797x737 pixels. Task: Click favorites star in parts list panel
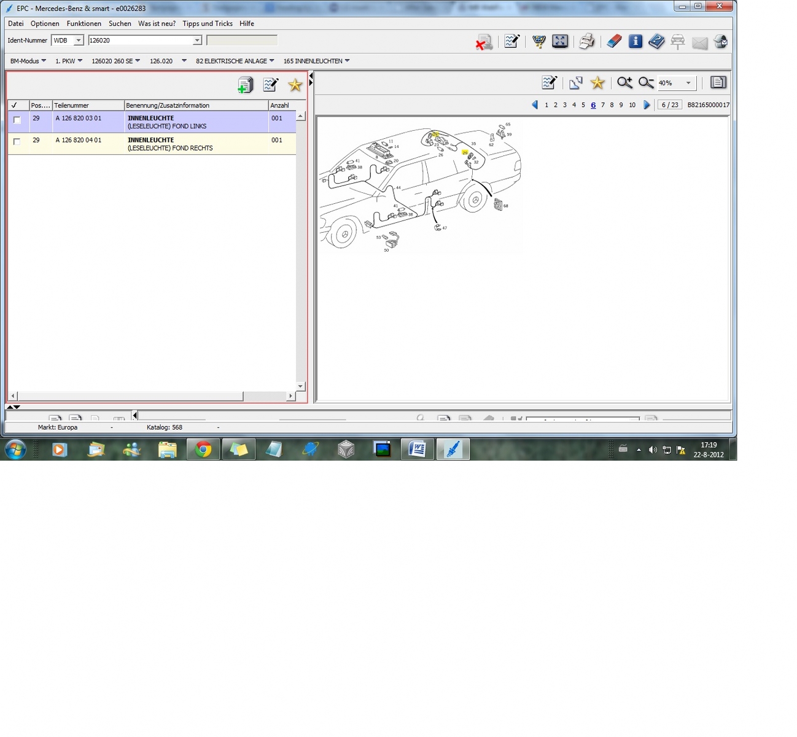(295, 85)
